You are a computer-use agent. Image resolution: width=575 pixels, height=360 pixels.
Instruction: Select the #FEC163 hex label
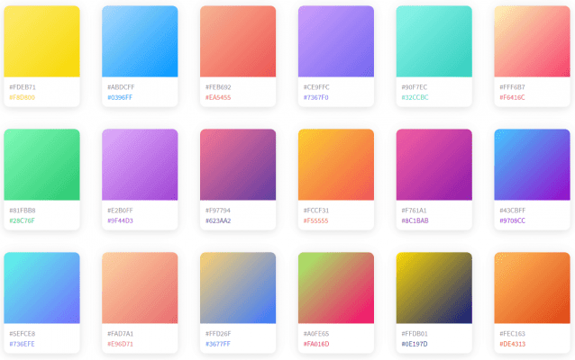point(512,334)
